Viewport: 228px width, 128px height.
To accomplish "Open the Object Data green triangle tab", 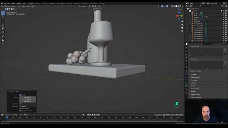I will [186, 86].
